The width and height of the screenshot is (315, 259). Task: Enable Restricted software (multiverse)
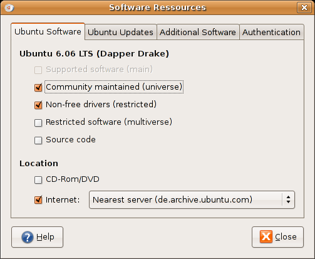click(x=38, y=122)
